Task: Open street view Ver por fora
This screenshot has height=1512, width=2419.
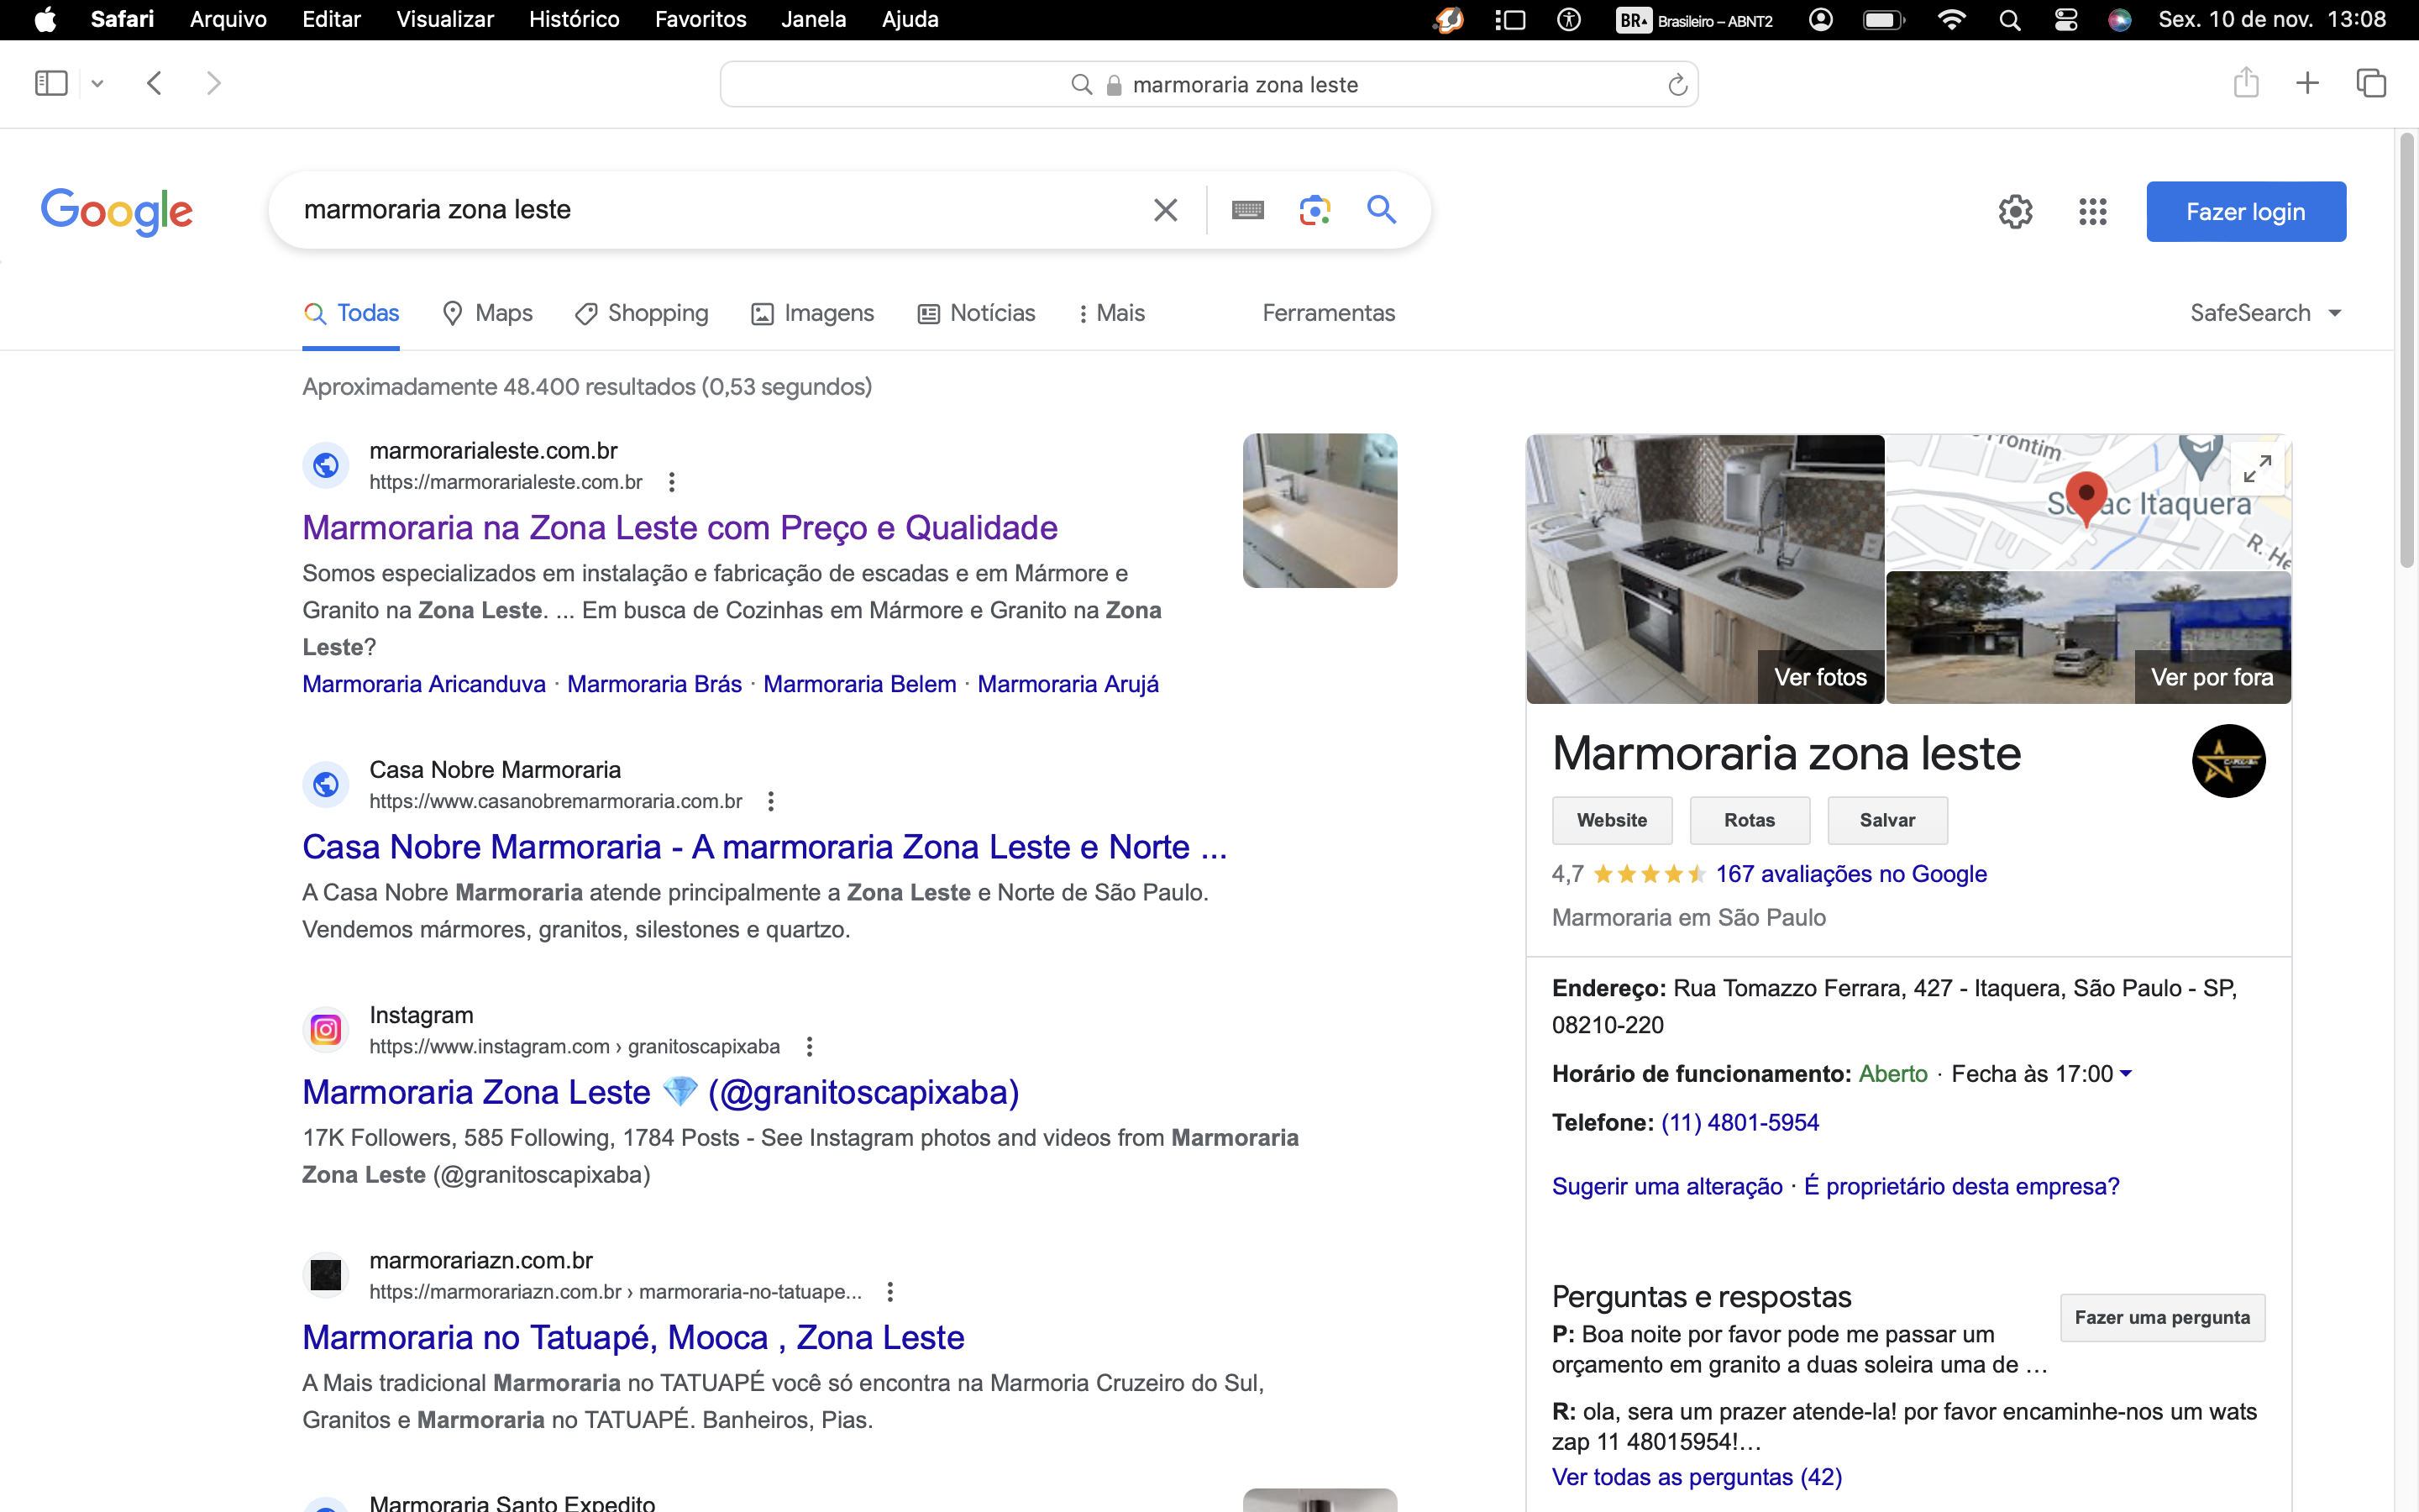Action: point(2088,638)
